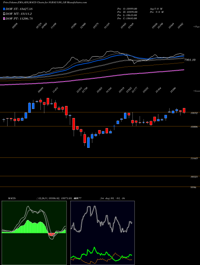Image resolution: width=200 pixels, height=265 pixels.
Task: Click the 7901.10 label on EMA chart
Action: pos(190,60)
